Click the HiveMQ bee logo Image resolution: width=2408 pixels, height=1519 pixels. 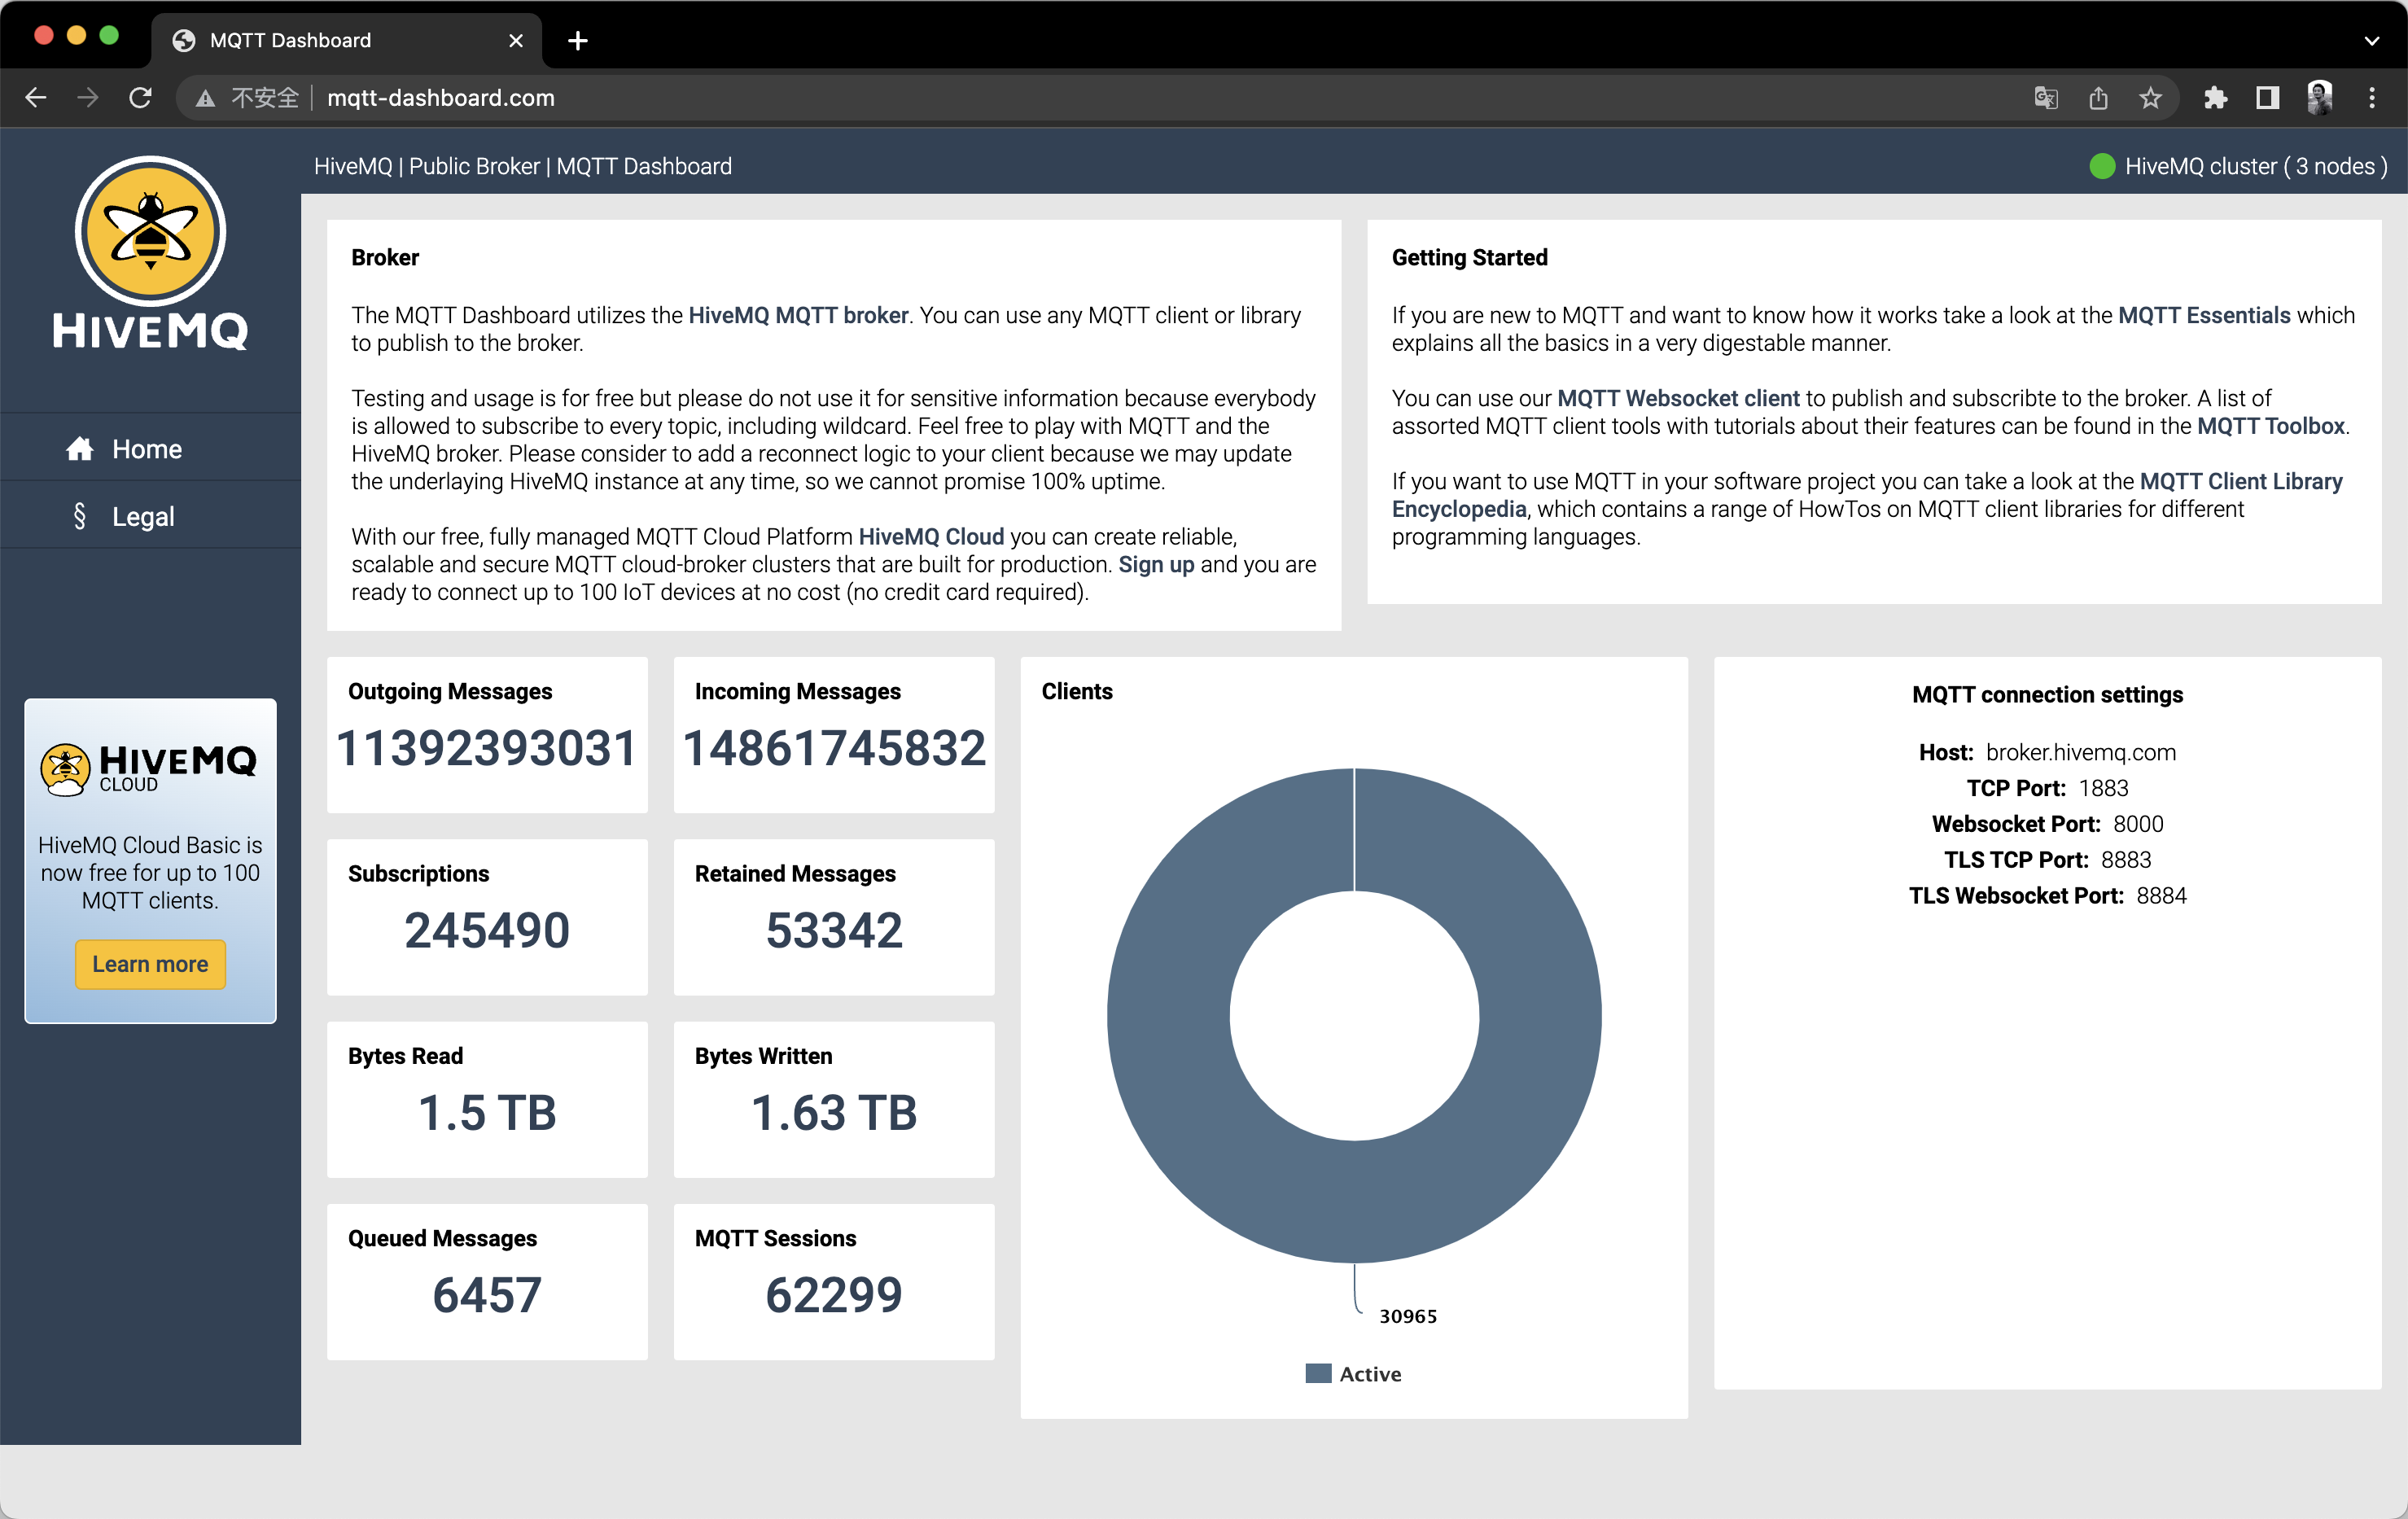click(x=150, y=253)
